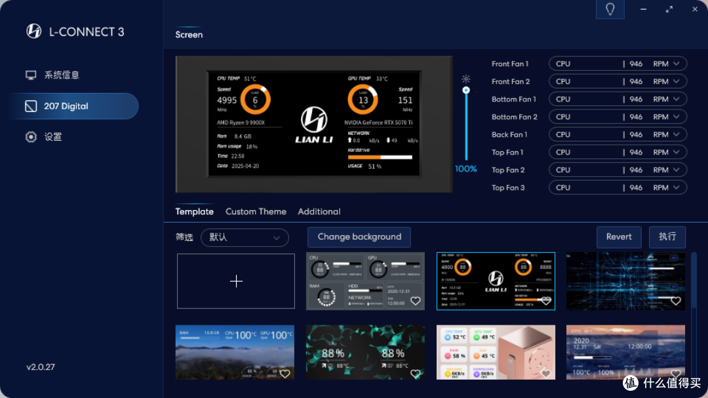The image size is (708, 398).
Task: Open the Front Fan 1 source dropdown
Action: coord(618,63)
